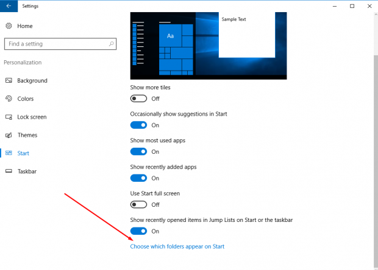Open Colors settings page
Viewport: 378px width, 270px height.
point(26,99)
